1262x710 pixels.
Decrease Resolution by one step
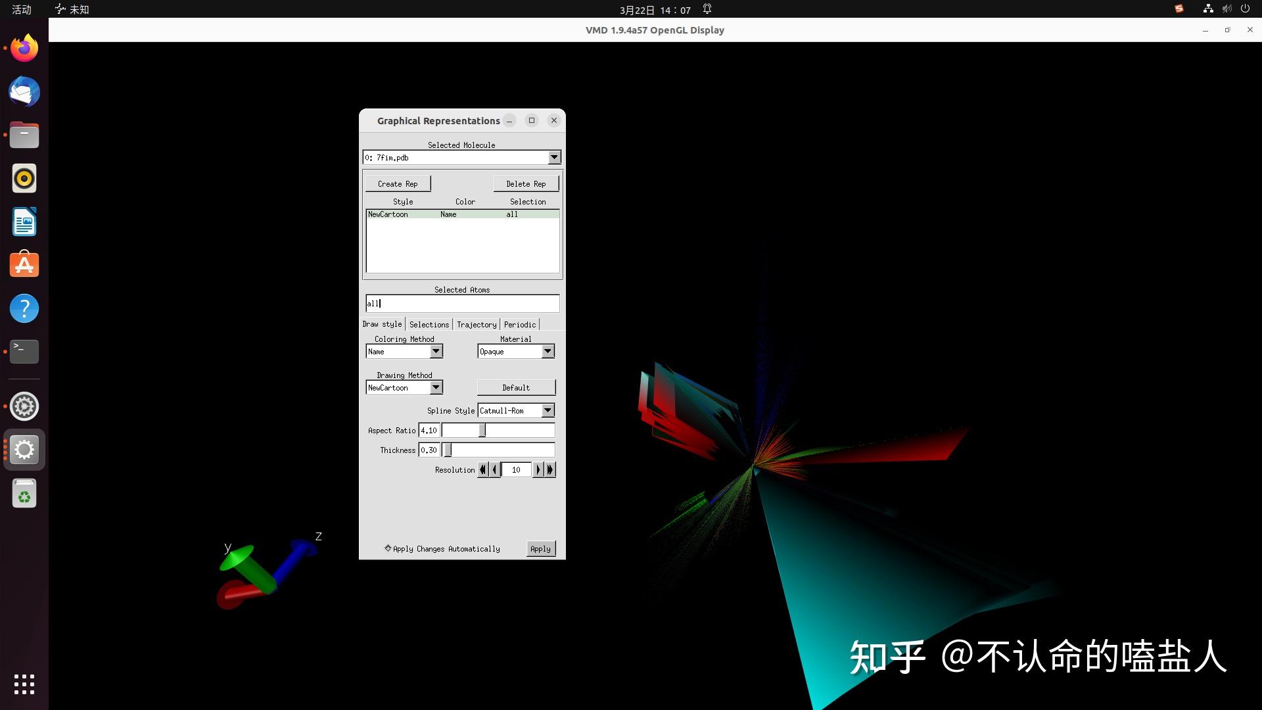tap(495, 469)
